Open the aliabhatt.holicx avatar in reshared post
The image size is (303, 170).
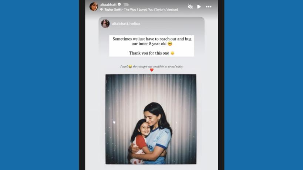click(x=105, y=24)
